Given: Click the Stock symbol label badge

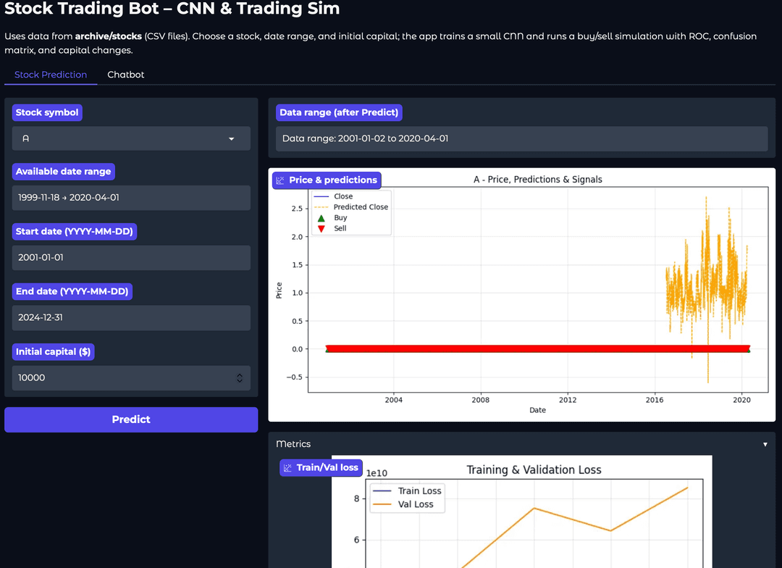Looking at the screenshot, I should pos(47,112).
